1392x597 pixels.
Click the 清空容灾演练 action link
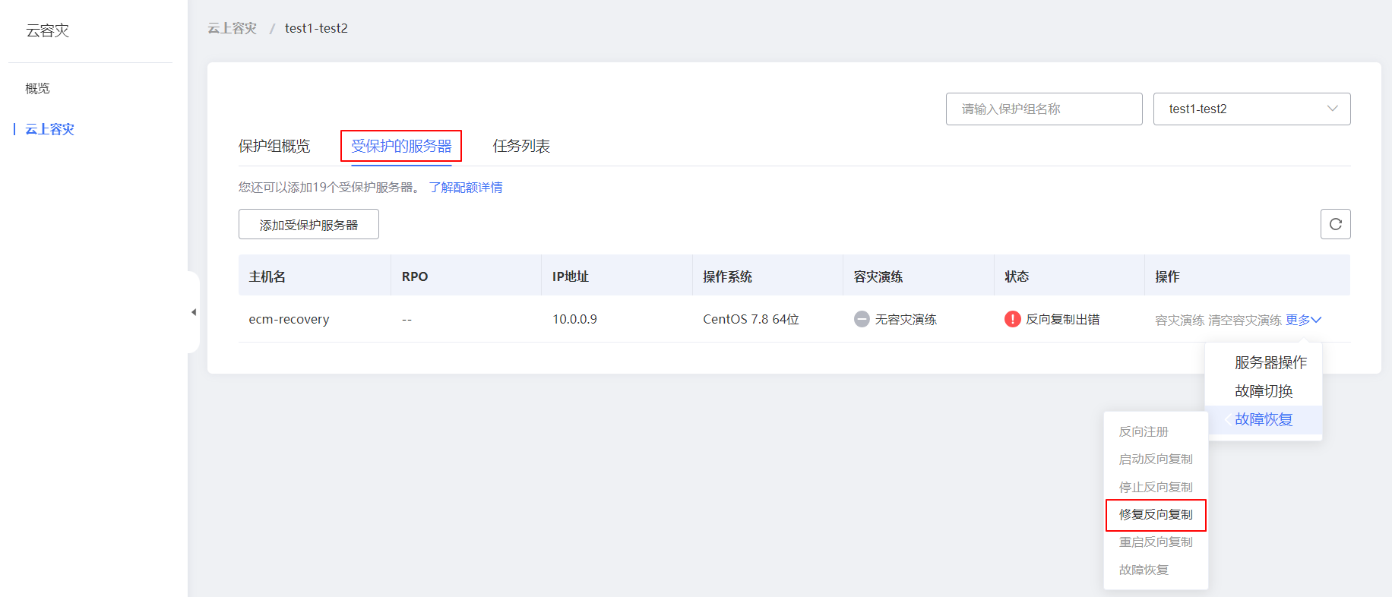click(1245, 320)
